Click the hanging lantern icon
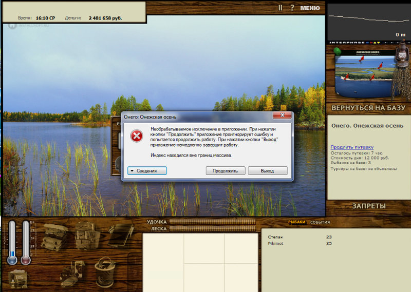 [402, 56]
